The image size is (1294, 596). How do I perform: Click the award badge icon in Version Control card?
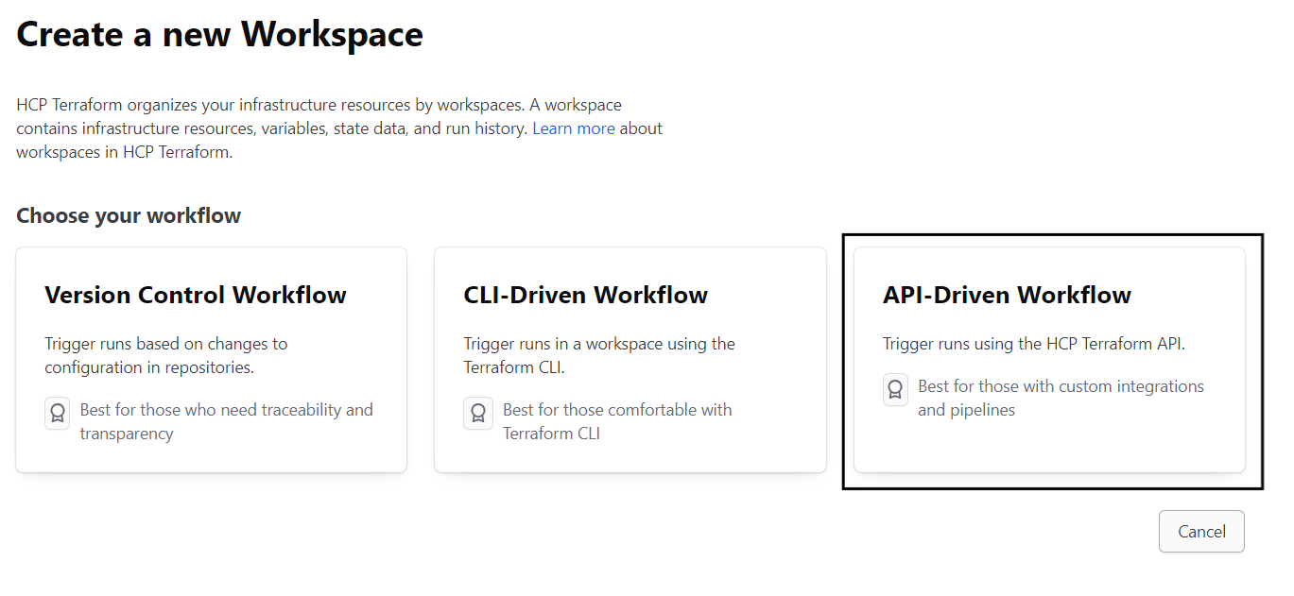[x=58, y=413]
